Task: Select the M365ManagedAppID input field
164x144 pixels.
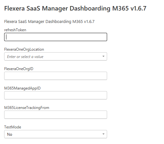Action: coord(56,95)
